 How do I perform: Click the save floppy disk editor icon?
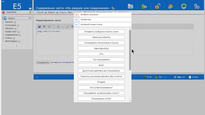(39, 27)
